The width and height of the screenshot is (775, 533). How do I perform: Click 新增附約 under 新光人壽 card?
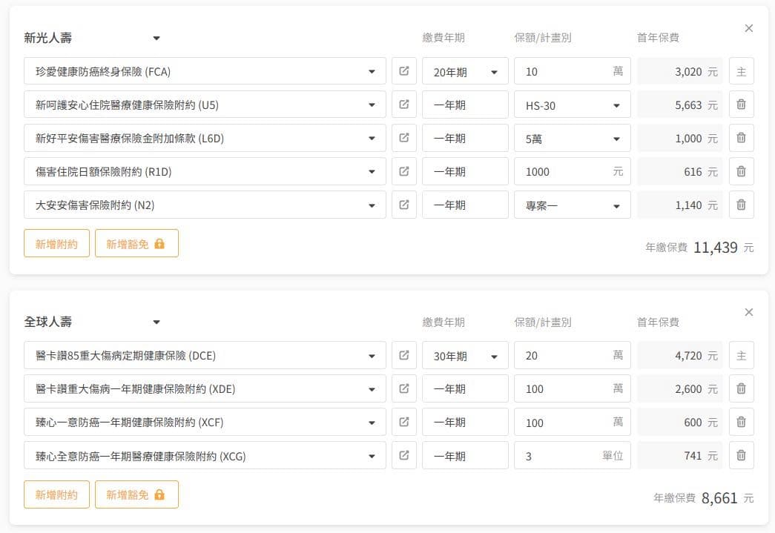pyautogui.click(x=56, y=243)
